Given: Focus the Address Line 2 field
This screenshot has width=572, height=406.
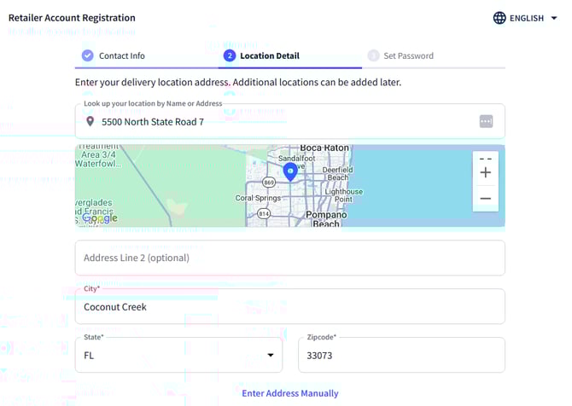Looking at the screenshot, I should pos(289,258).
